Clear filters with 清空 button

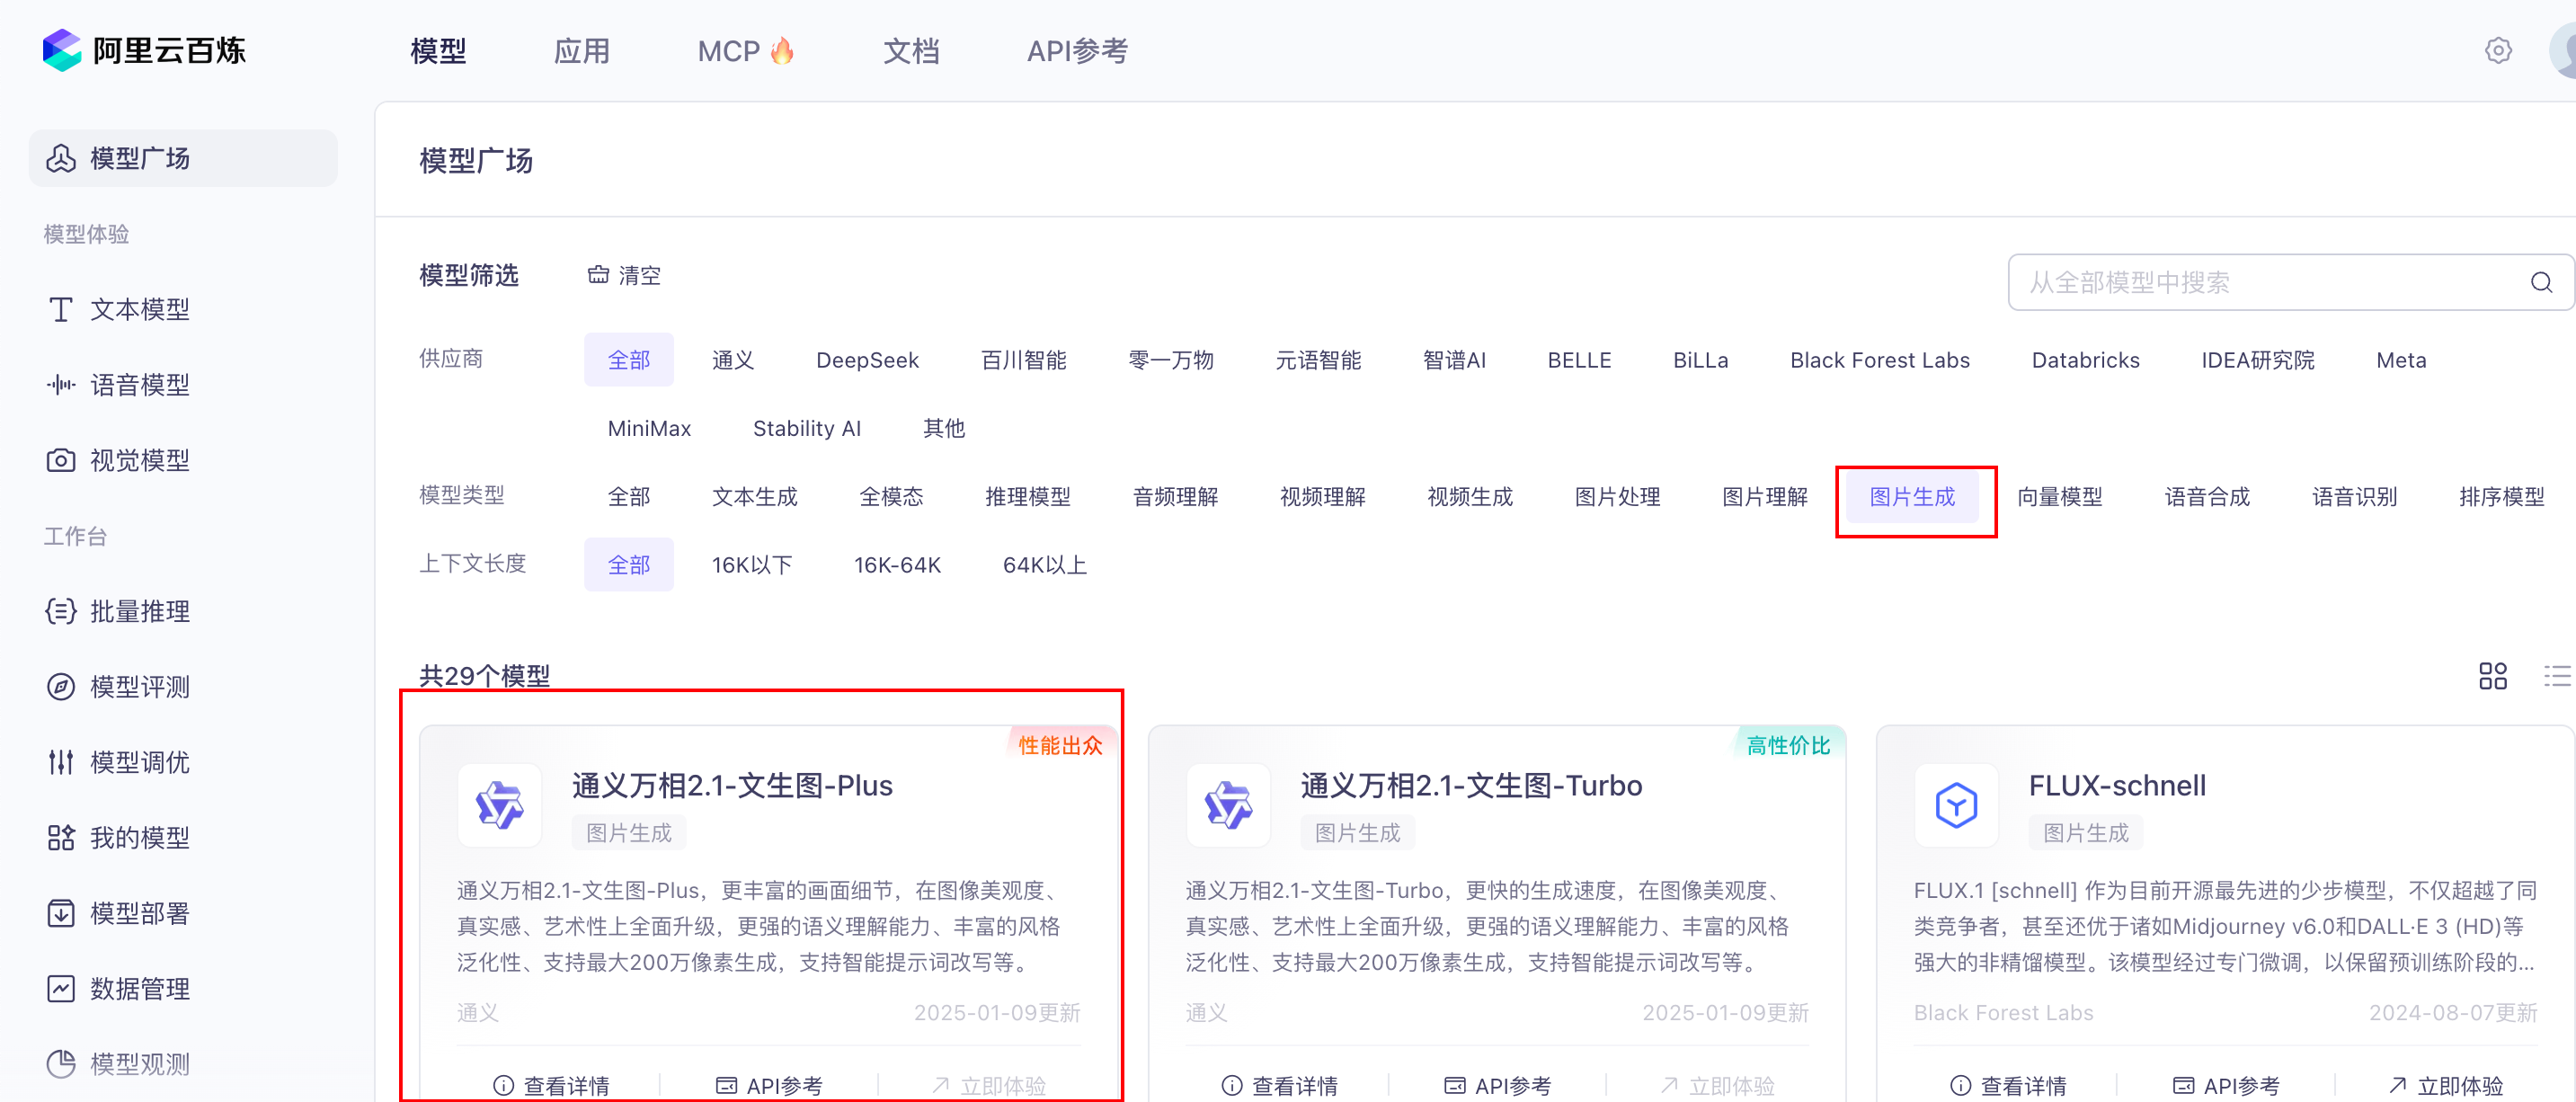tap(624, 275)
